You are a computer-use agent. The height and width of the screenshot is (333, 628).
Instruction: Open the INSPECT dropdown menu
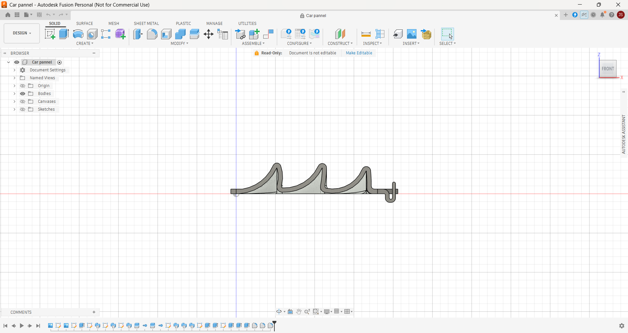(372, 44)
